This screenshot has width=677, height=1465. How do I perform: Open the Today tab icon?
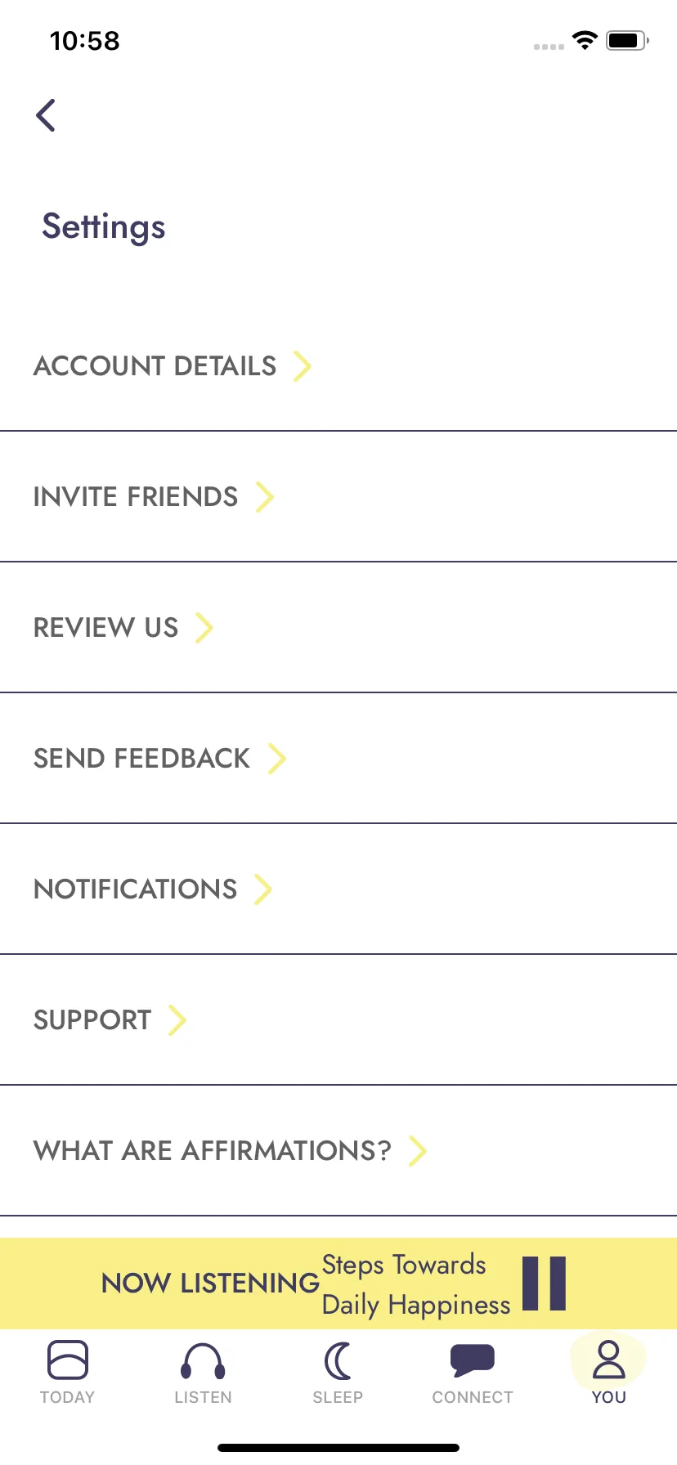68,1360
